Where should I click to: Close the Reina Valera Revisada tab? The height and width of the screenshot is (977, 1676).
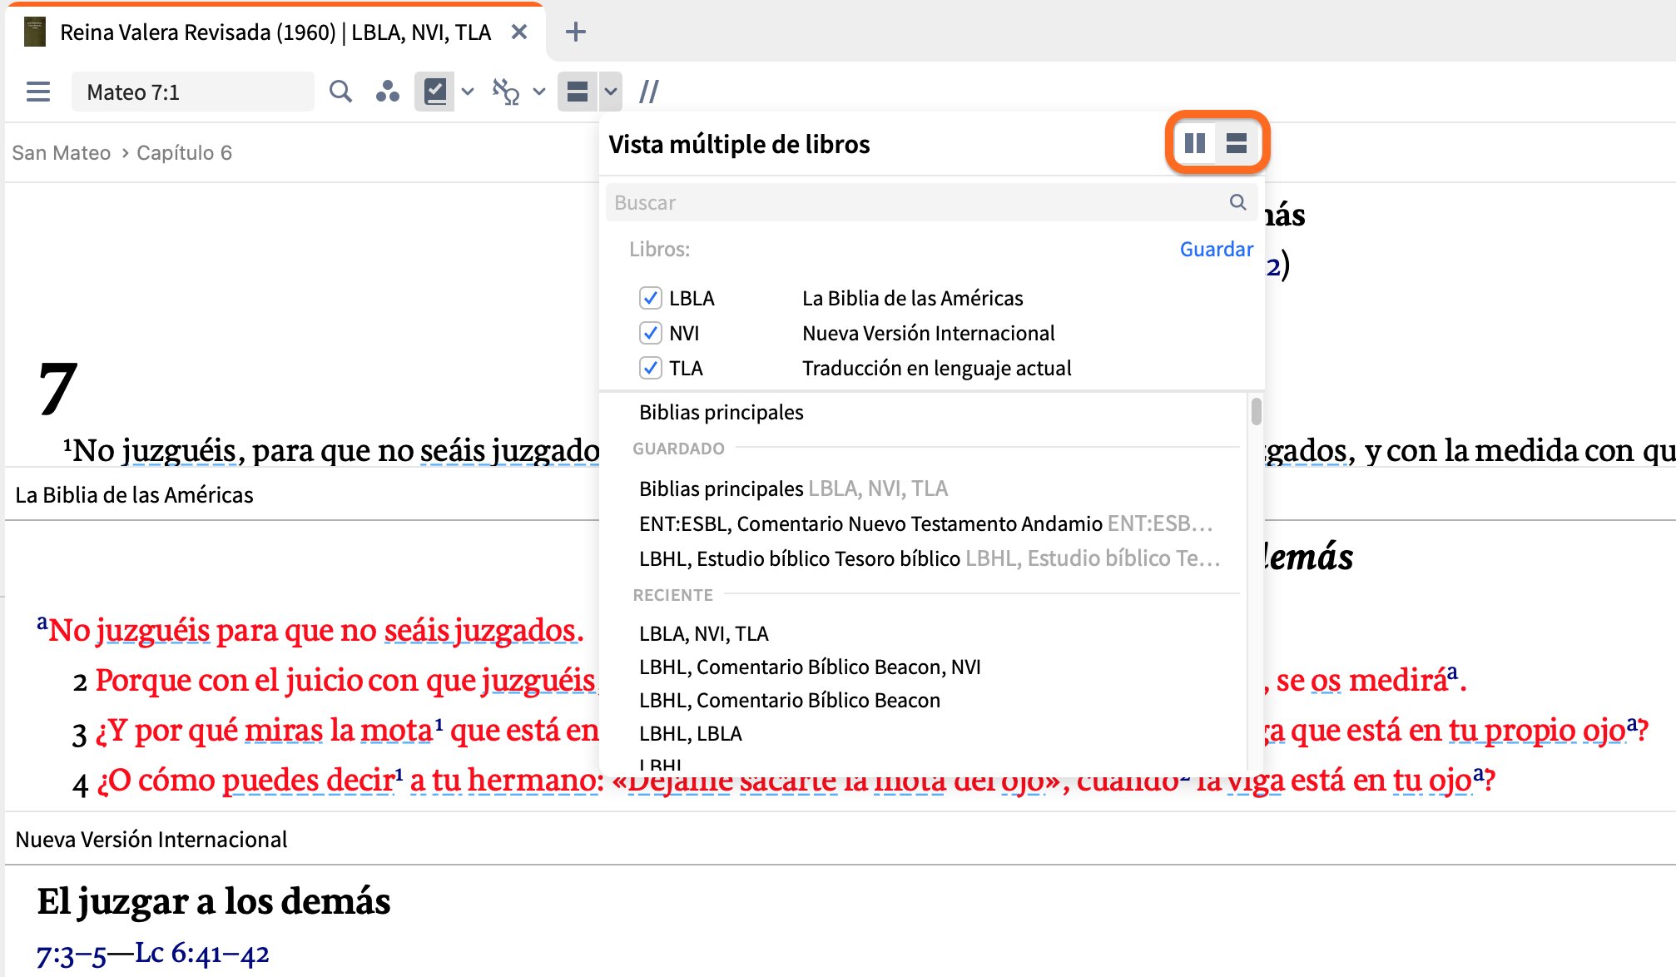coord(519,32)
